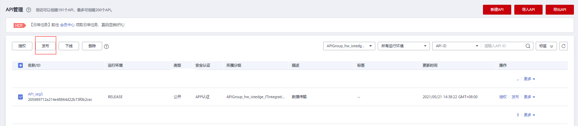
Task: Click the help icon next to 删除 button
Action: tap(106, 47)
